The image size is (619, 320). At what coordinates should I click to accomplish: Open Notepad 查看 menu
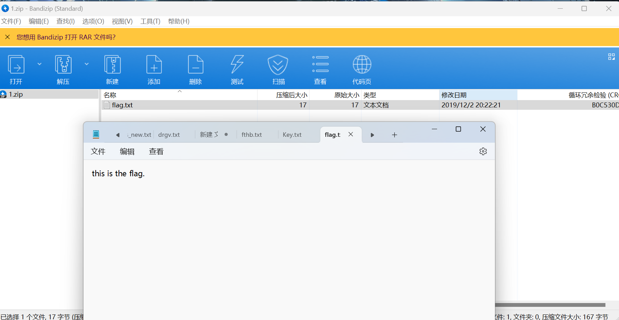point(156,151)
